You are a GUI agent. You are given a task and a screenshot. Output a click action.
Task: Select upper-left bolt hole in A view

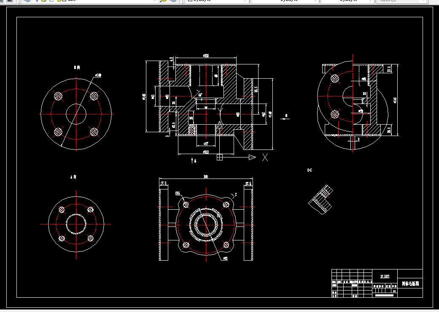pyautogui.click(x=62, y=210)
